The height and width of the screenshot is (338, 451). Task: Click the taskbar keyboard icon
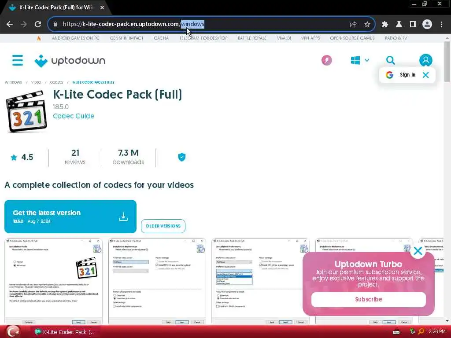pyautogui.click(x=396, y=332)
